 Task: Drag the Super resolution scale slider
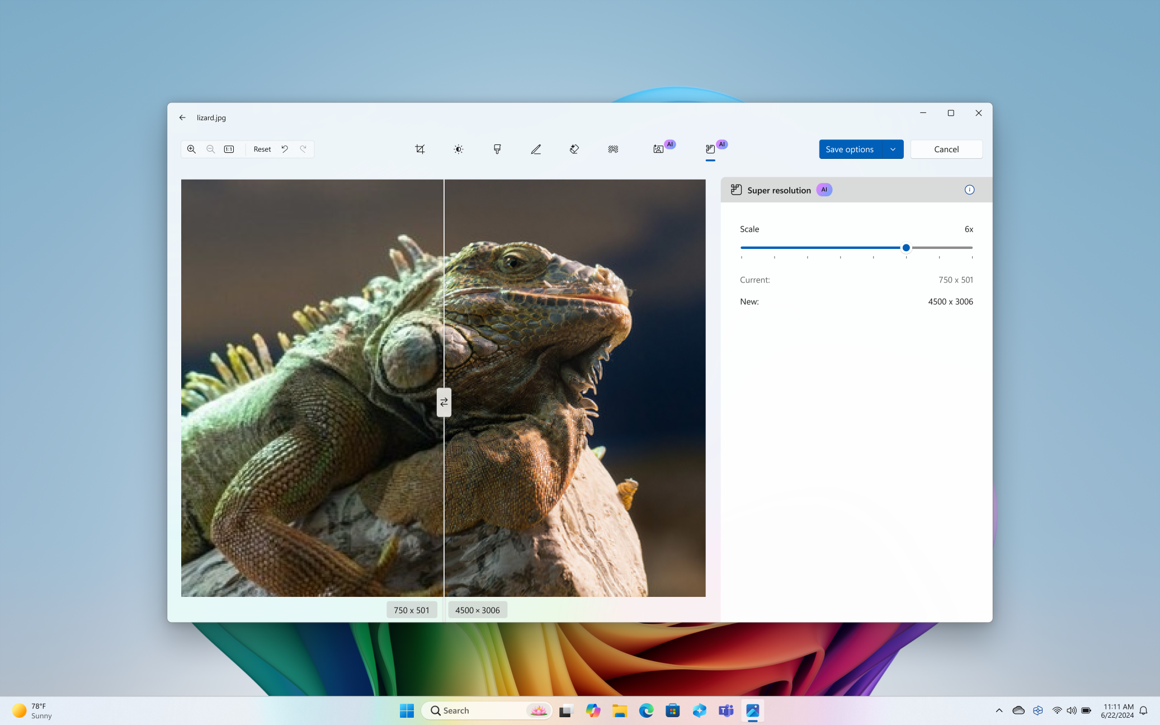906,247
